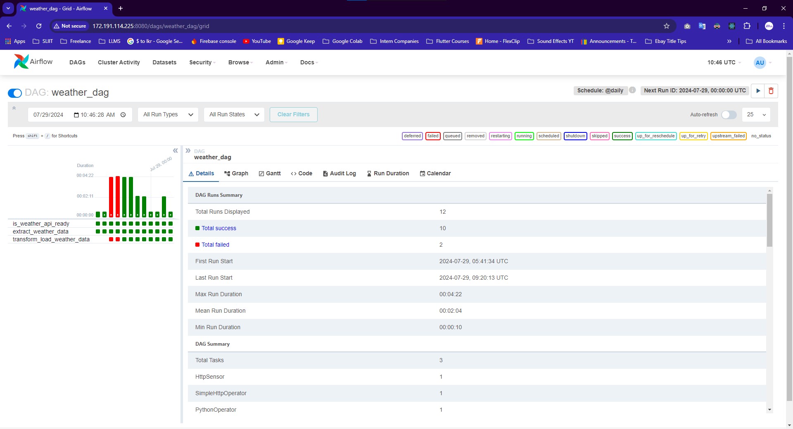Screen dimensions: 793x429
Task: Open the camera screenshot extension icon
Action: [x=687, y=26]
